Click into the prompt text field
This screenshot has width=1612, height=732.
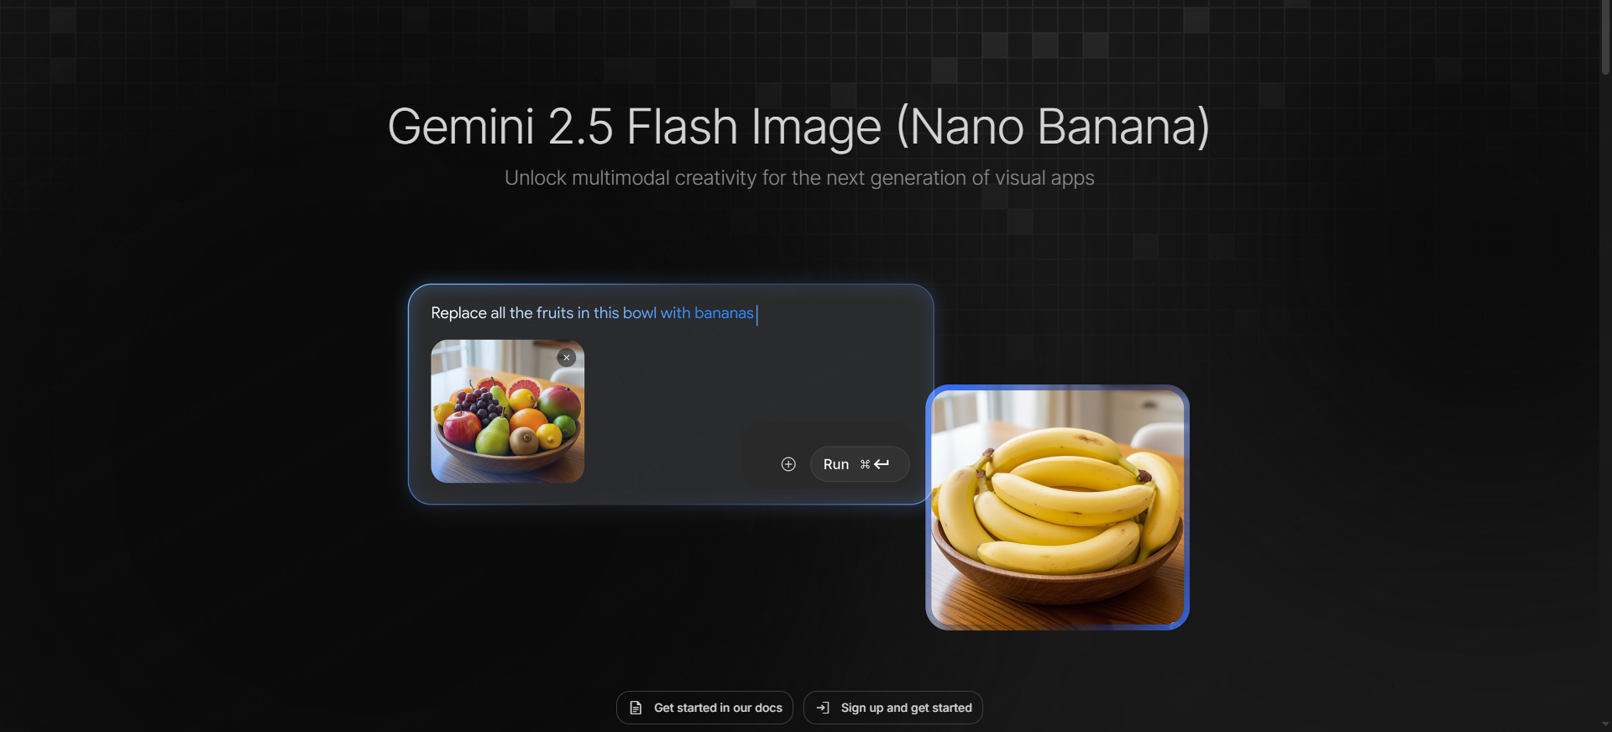click(x=669, y=313)
